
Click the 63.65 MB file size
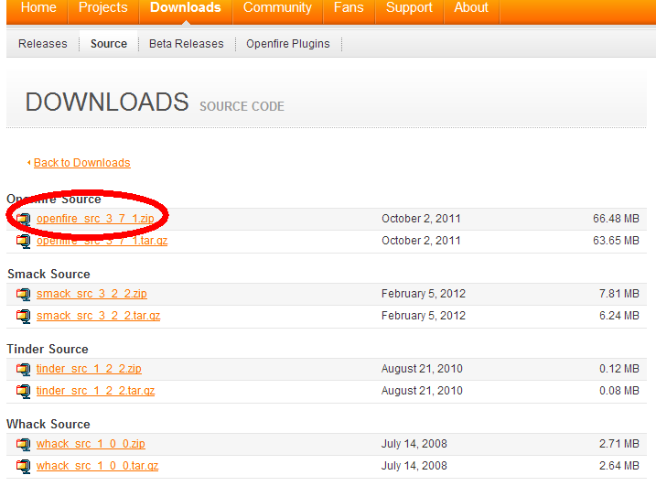[x=616, y=241]
